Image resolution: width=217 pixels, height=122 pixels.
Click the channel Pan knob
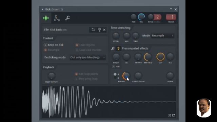pyautogui.click(x=133, y=17)
